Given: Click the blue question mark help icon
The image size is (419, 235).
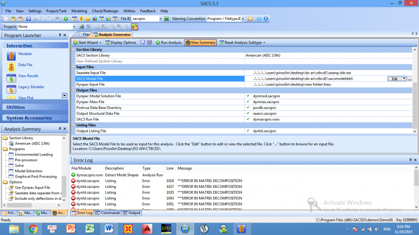Looking at the screenshot, I should [266, 19].
